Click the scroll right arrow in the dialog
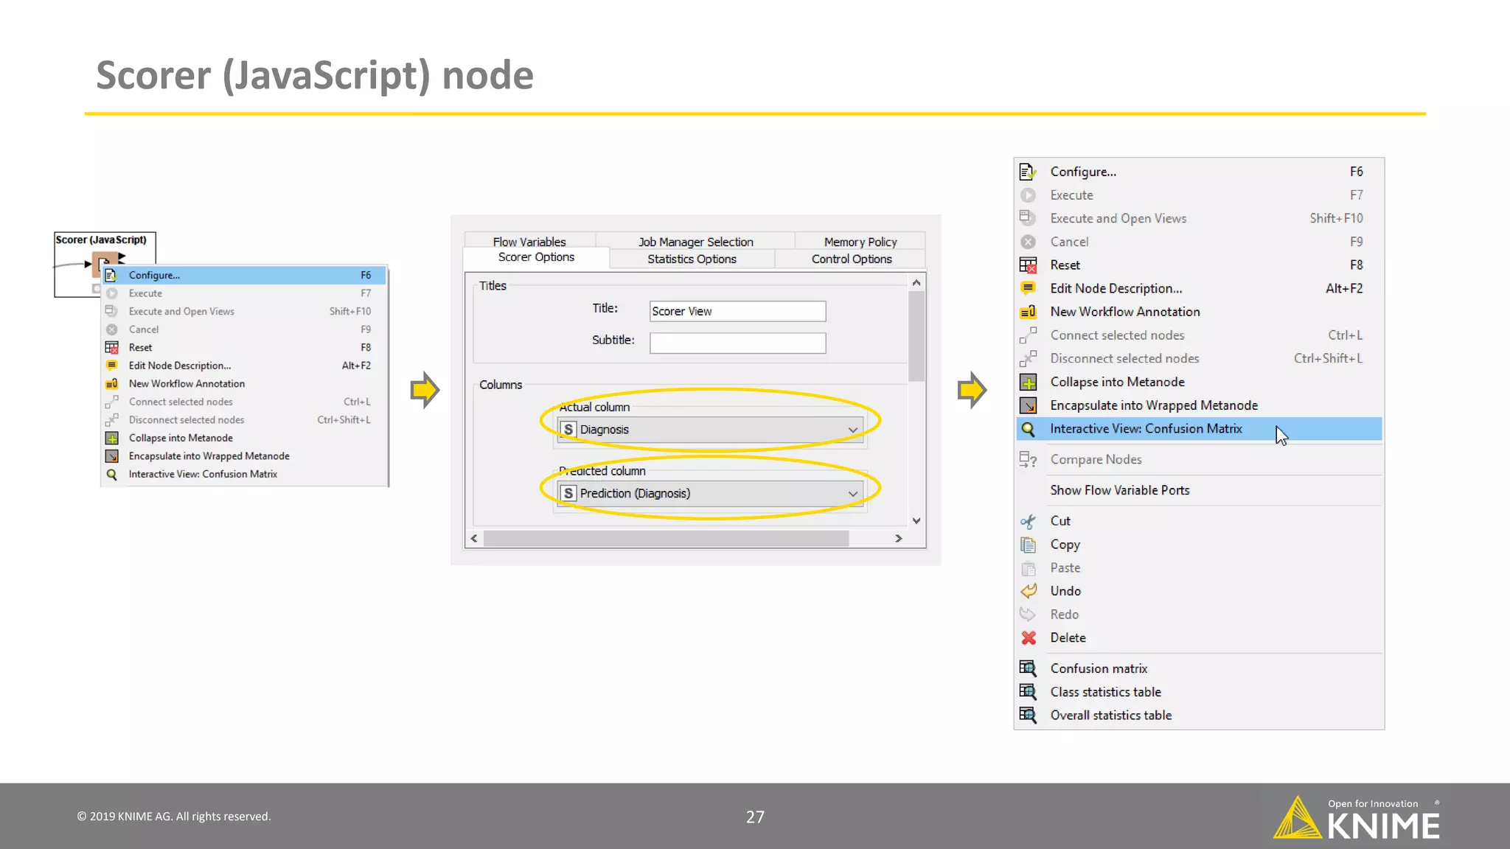 click(x=899, y=539)
